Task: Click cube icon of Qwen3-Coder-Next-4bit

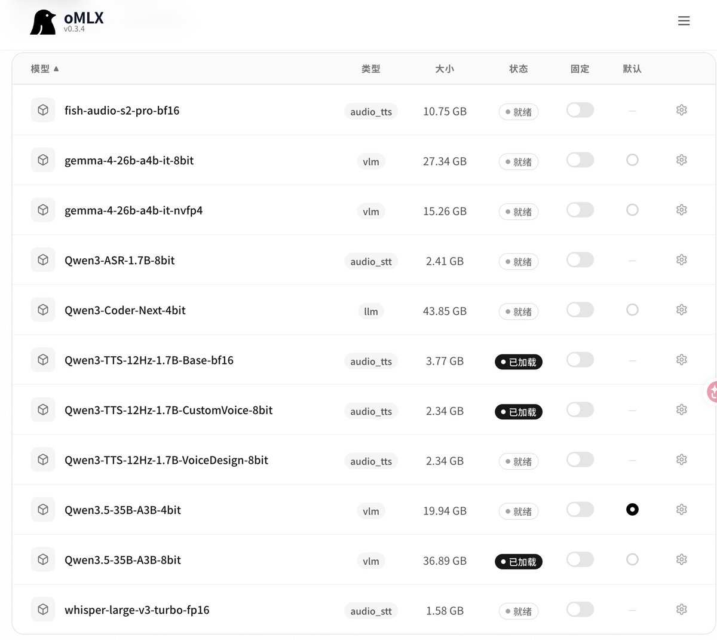Action: (43, 310)
